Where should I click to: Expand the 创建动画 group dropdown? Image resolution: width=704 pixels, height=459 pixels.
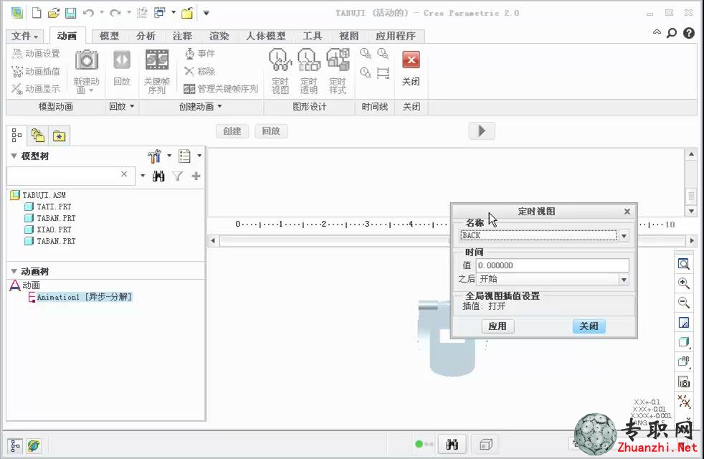click(x=201, y=106)
